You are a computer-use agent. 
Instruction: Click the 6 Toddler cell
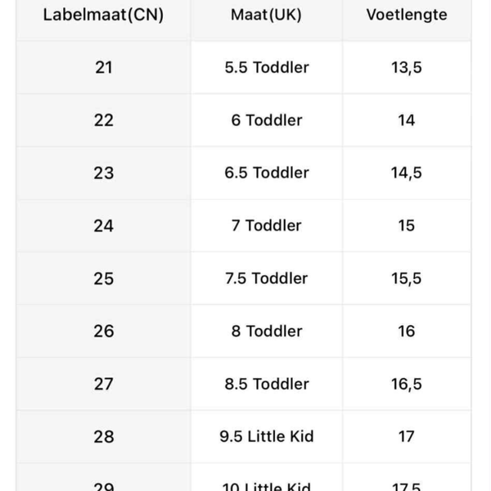pyautogui.click(x=267, y=120)
